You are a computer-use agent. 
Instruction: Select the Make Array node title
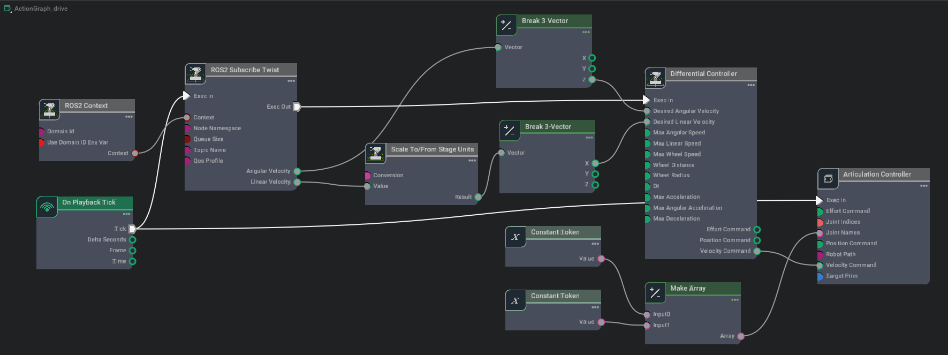pos(688,288)
